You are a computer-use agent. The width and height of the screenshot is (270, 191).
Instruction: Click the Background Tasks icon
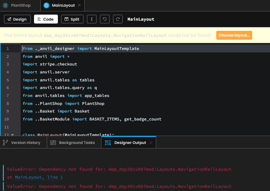click(53, 143)
